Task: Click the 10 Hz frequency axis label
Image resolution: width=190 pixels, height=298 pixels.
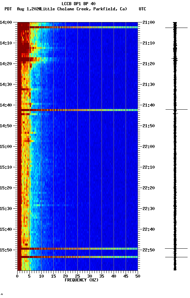Action: pyautogui.click(x=41, y=276)
